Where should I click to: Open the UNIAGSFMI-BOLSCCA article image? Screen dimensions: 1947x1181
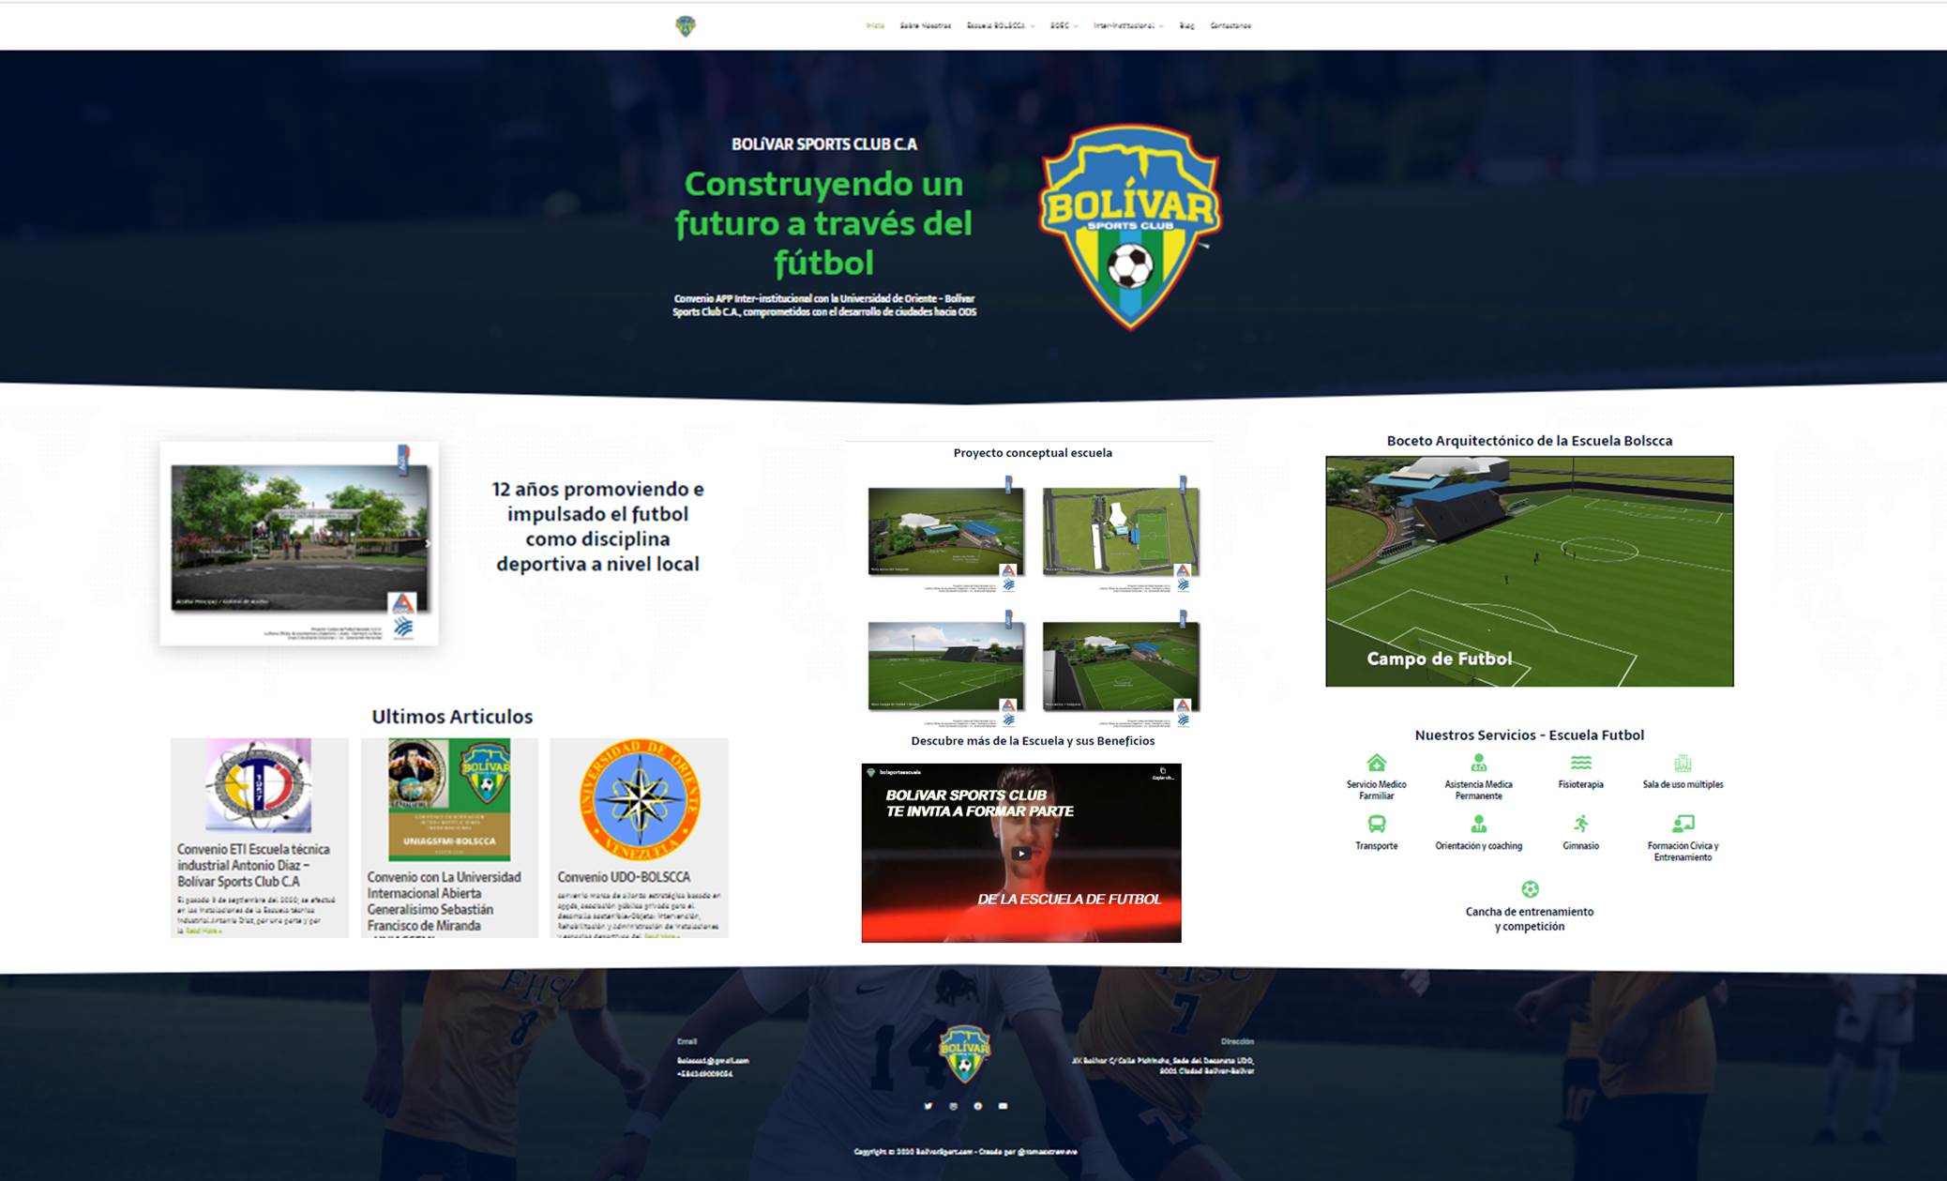449,799
